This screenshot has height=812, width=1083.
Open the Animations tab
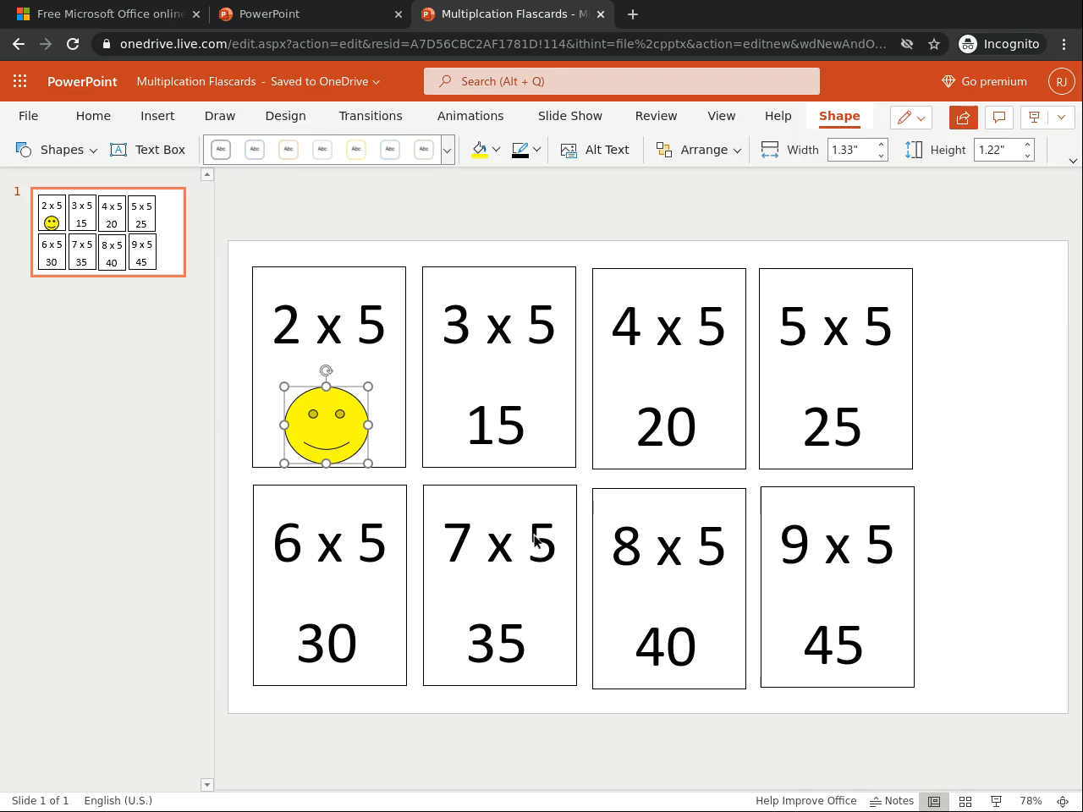(470, 116)
